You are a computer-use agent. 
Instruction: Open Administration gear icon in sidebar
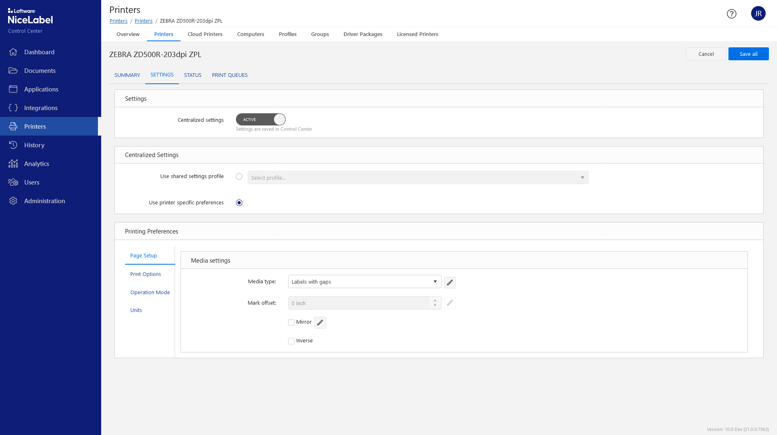click(x=13, y=201)
